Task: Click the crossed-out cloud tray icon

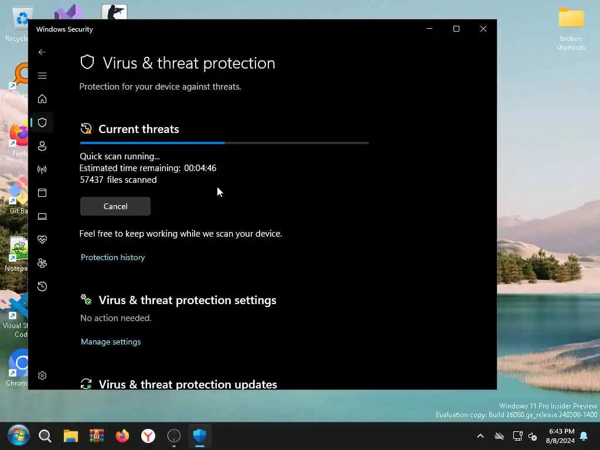Action: (499, 436)
